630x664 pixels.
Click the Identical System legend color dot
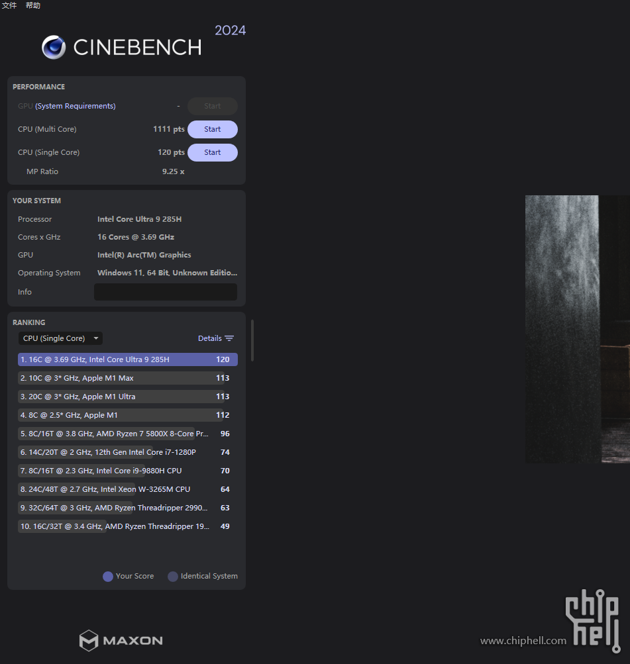click(x=173, y=577)
